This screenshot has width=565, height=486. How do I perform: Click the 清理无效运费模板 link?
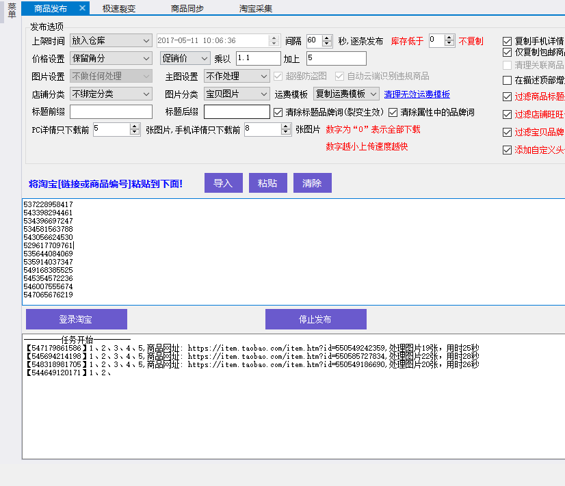[417, 94]
